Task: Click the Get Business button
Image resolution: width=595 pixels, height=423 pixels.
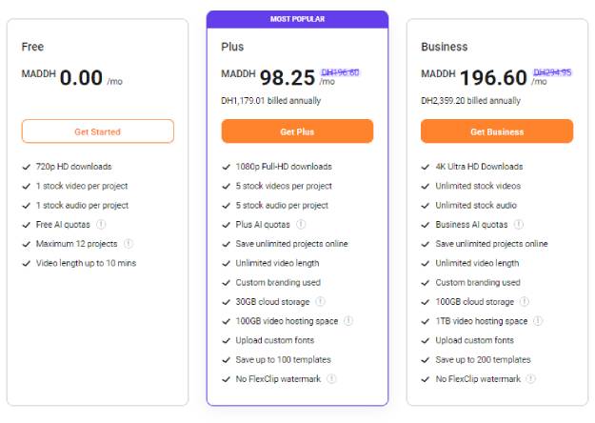Action: click(x=497, y=131)
